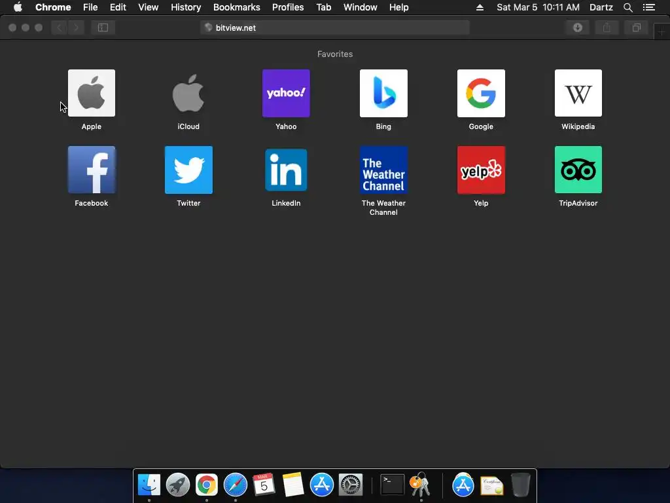Open Notes in the Dock
Viewport: 670px width, 503px height.
tap(292, 485)
